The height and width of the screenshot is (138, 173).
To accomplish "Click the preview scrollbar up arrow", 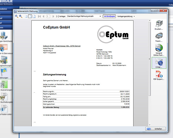I will click(x=150, y=20).
